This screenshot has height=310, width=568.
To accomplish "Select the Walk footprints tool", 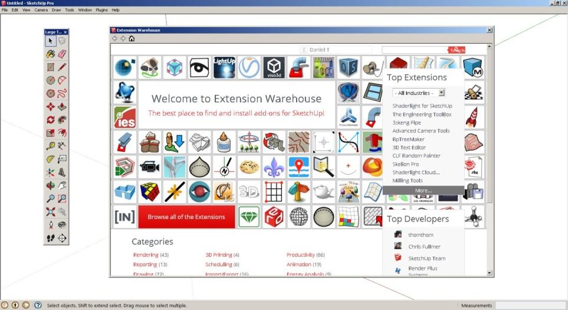I will [50, 238].
